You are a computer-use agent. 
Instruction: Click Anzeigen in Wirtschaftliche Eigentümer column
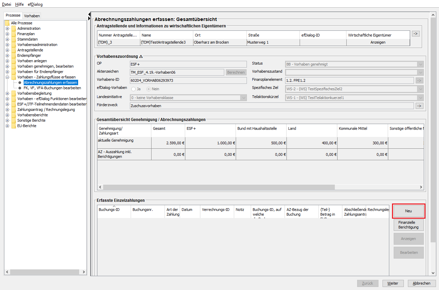click(x=378, y=42)
